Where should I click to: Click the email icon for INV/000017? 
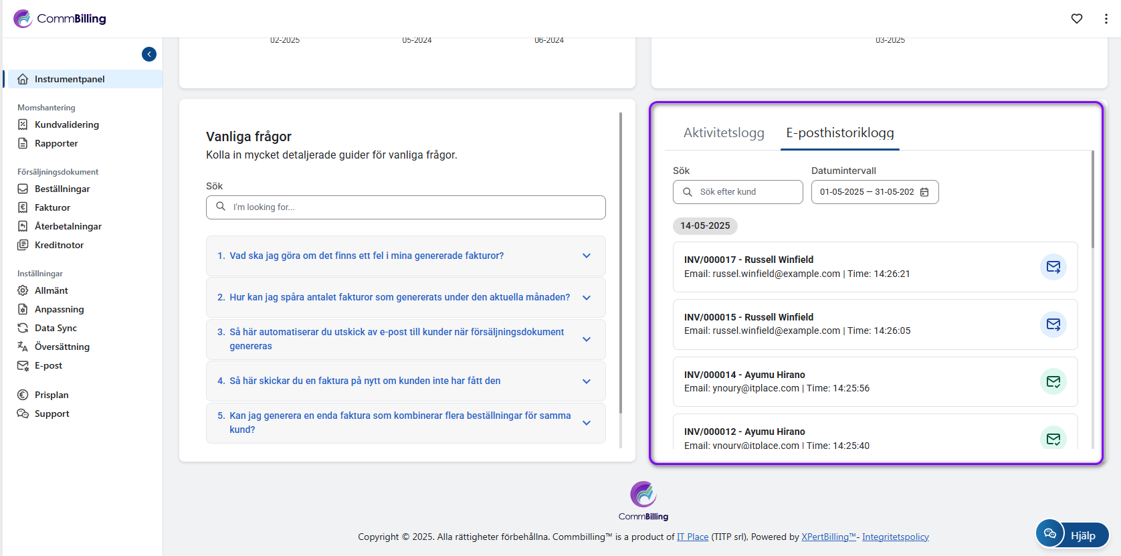pos(1053,267)
